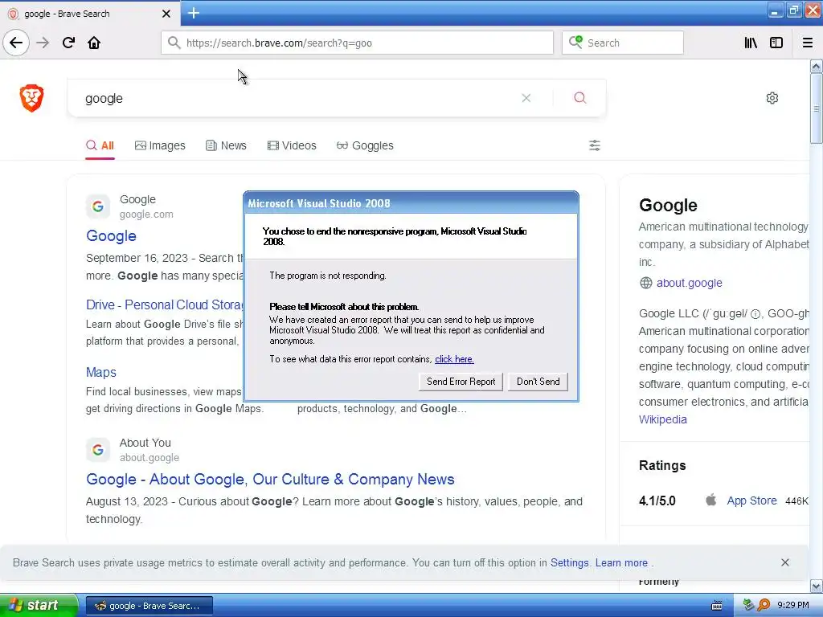This screenshot has width=823, height=617.
Task: Select the All results tab
Action: 100,145
